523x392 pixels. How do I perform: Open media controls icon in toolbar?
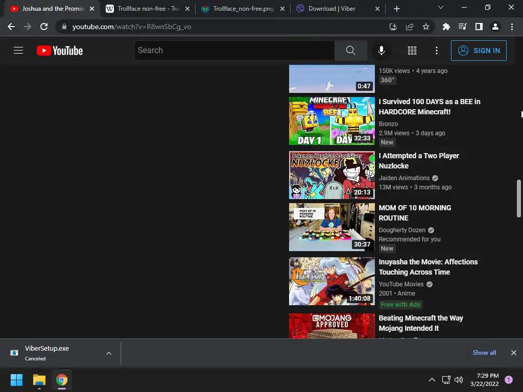click(462, 27)
